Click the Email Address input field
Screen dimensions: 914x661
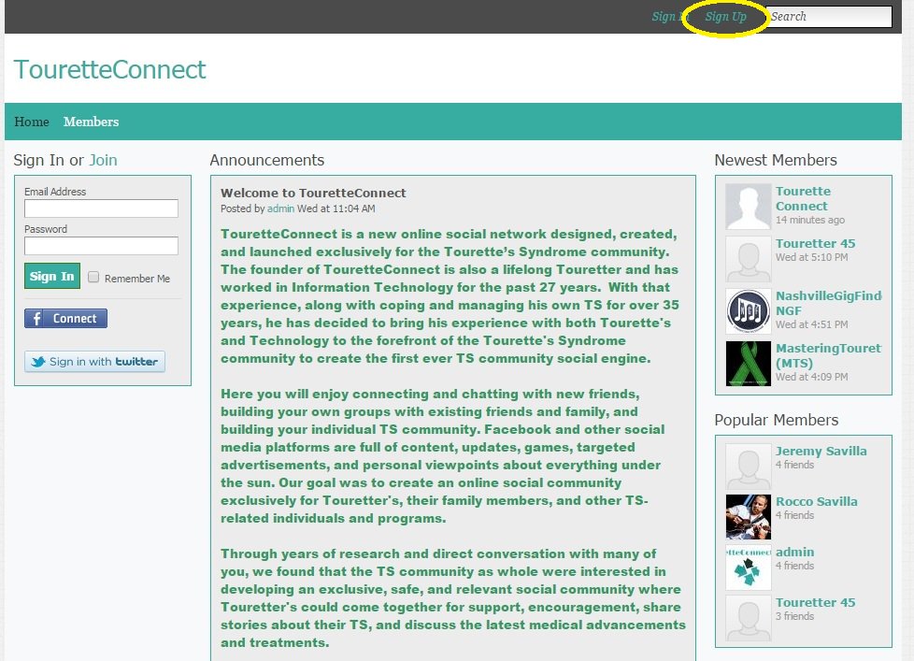pyautogui.click(x=101, y=208)
